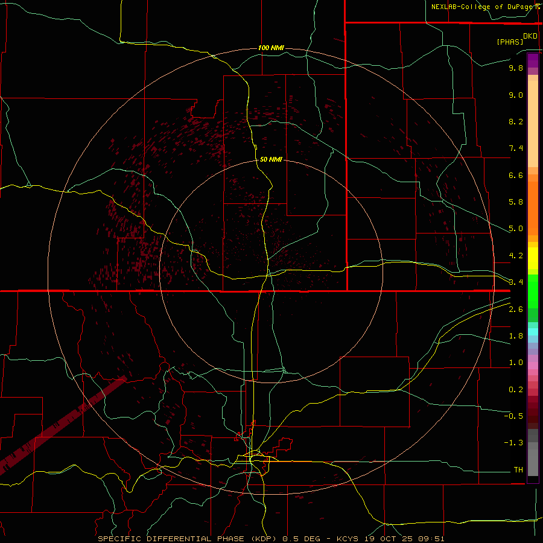Screen dimensions: 543x543
Task: Select the 8.2 scale value
Action: [516, 121]
